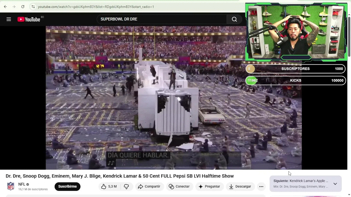Click the Suscribirme button
The width and height of the screenshot is (351, 197).
(x=67, y=186)
